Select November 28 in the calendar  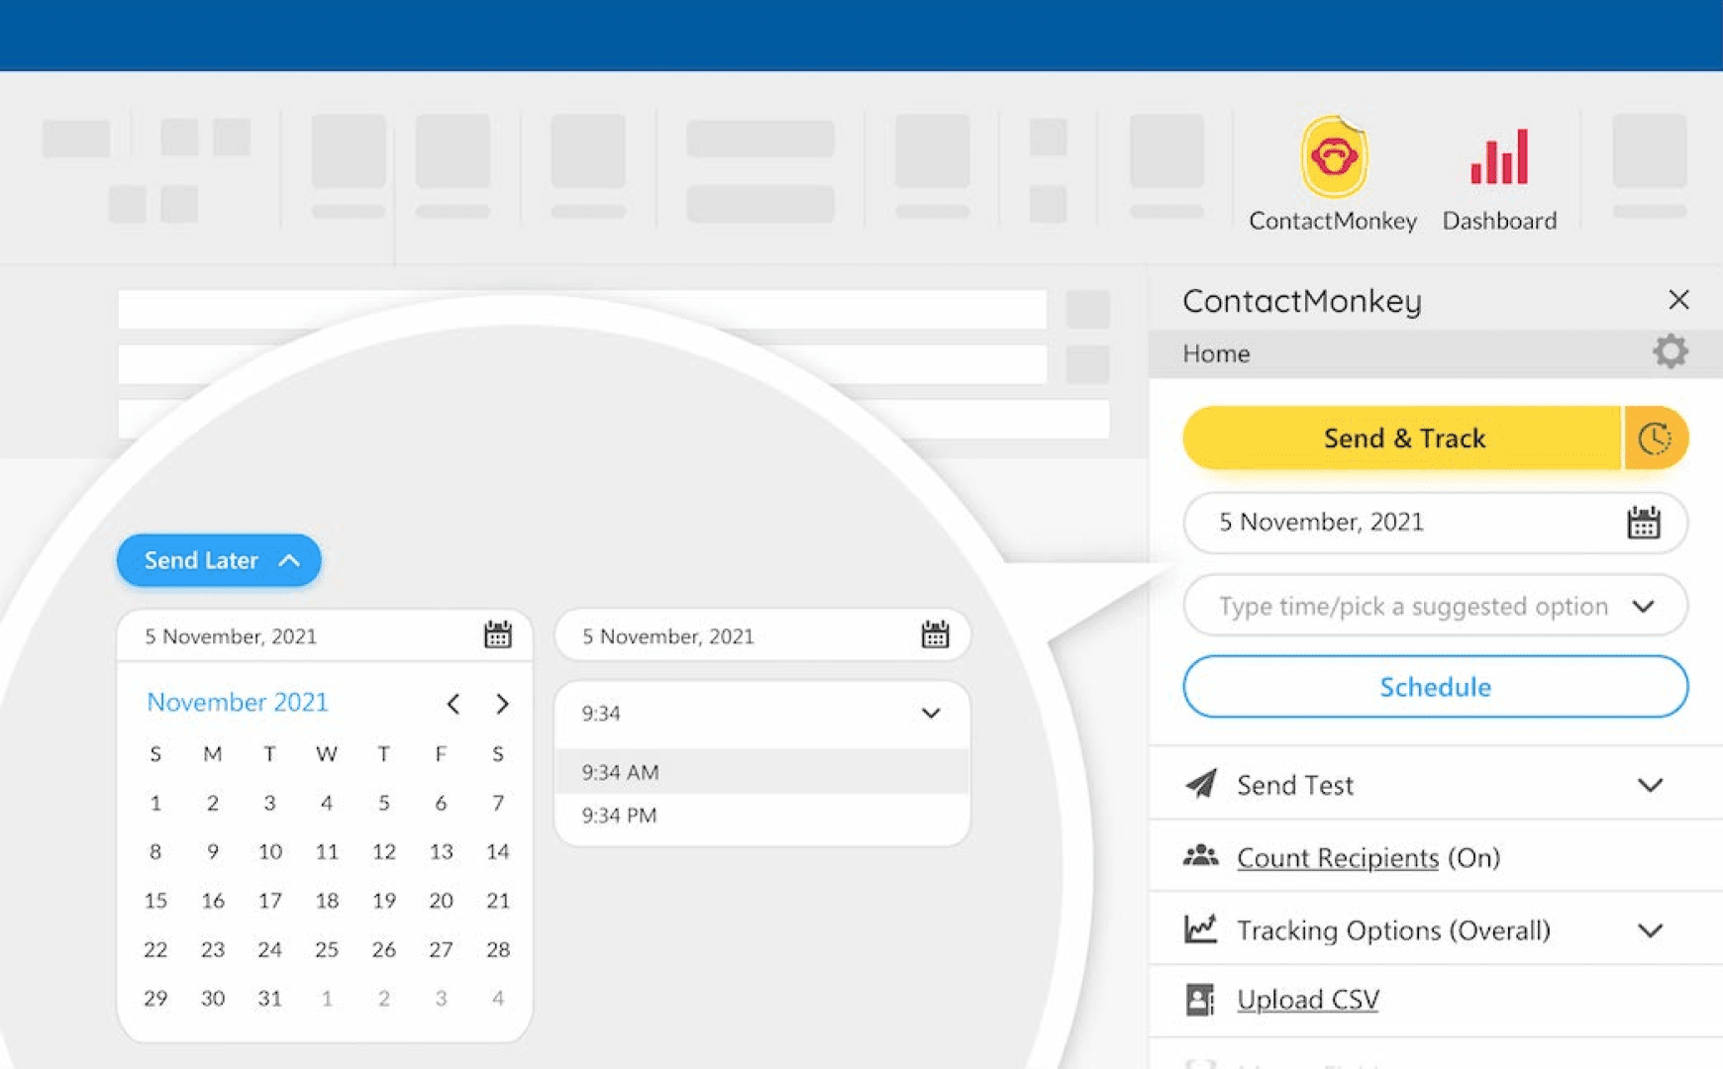(x=498, y=949)
